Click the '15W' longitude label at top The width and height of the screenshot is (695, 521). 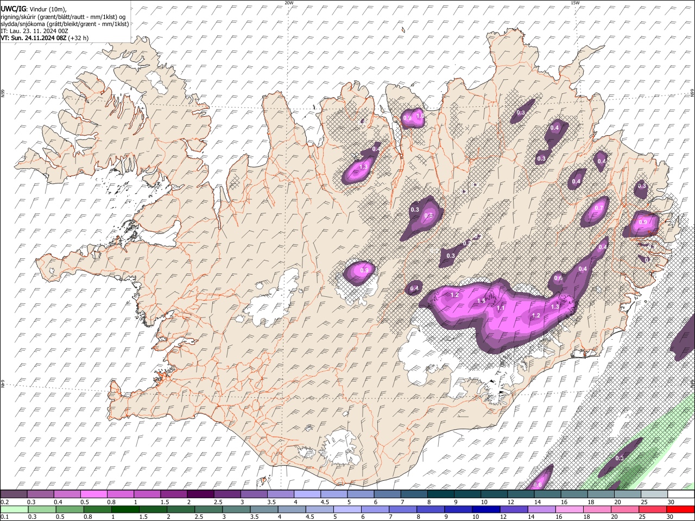(575, 3)
